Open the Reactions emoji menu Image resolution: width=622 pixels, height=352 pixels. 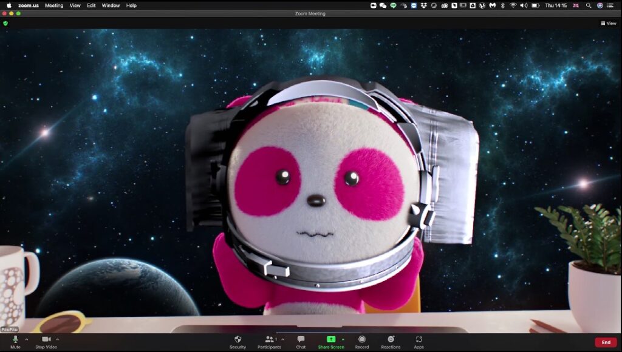click(391, 342)
